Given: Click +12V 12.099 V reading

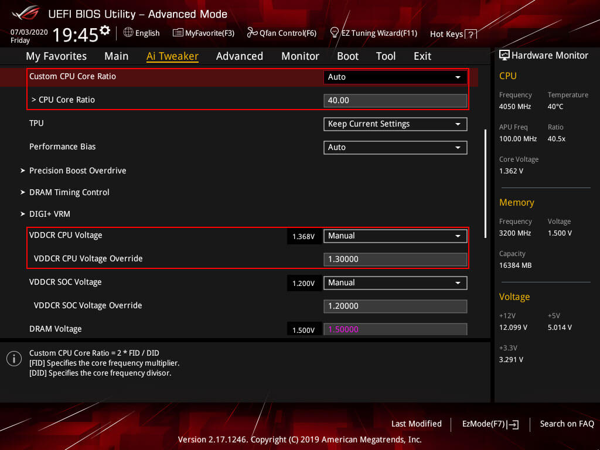Looking at the screenshot, I should click(x=513, y=328).
